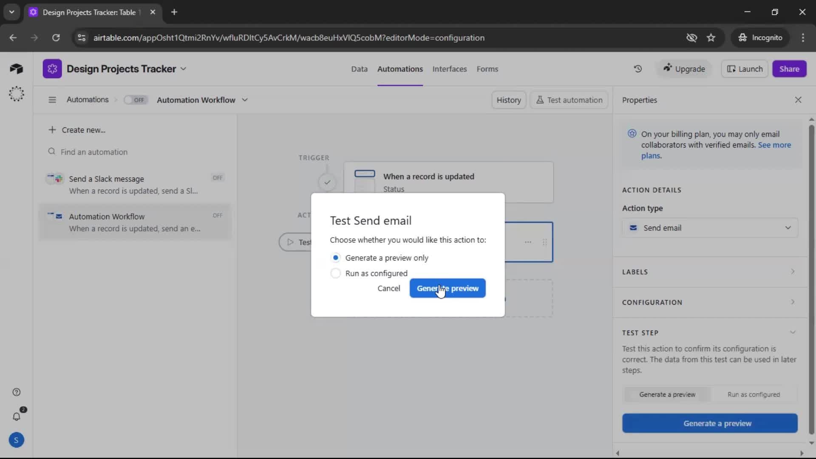
Task: Open a new browser tab
Action: 174,12
